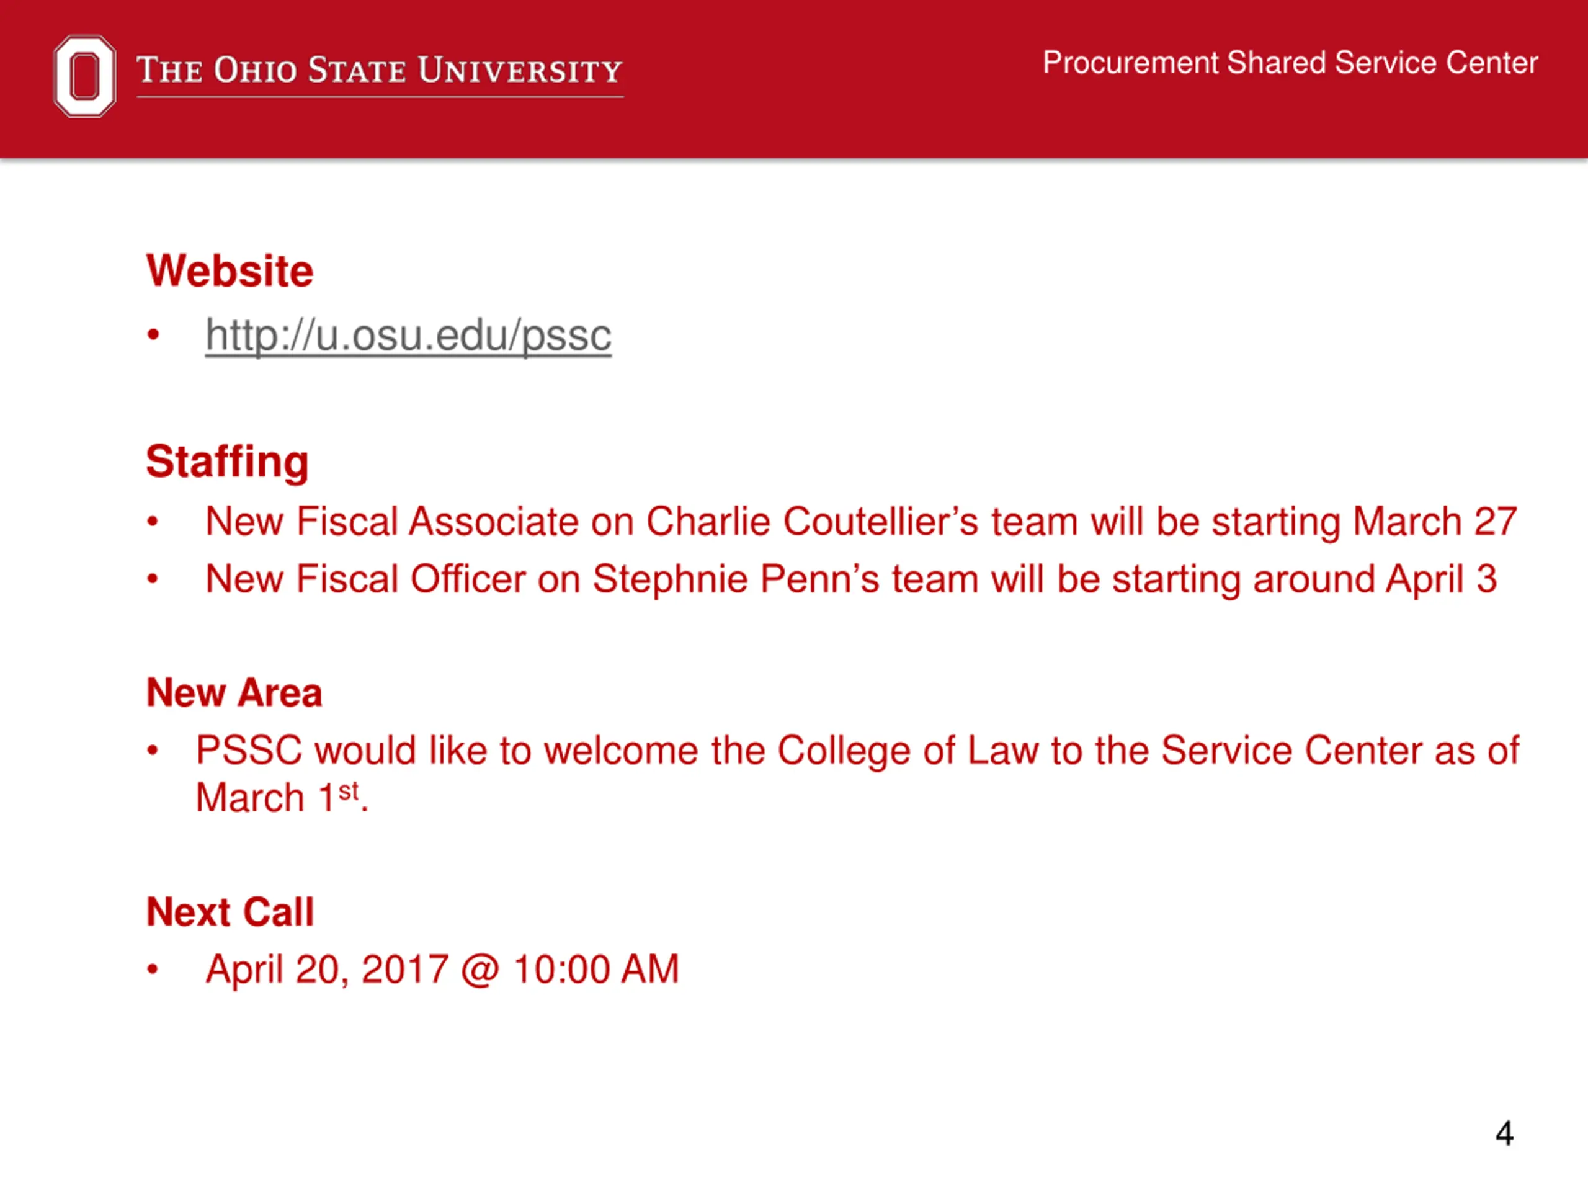Viewport: 1588px width, 1191px height.
Task: Click the Website section heading
Action: click(x=230, y=270)
